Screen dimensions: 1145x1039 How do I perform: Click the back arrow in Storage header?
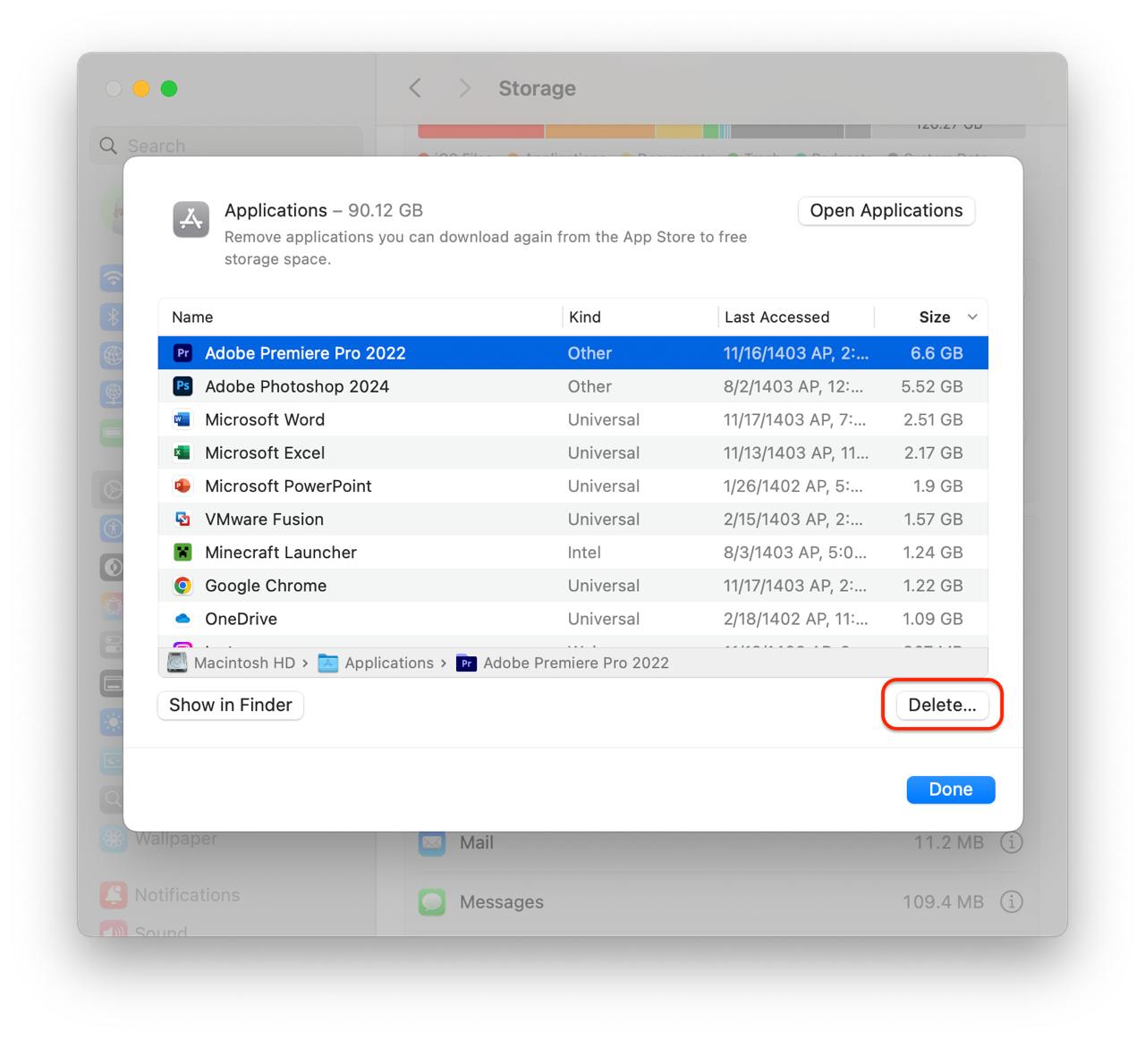click(415, 88)
